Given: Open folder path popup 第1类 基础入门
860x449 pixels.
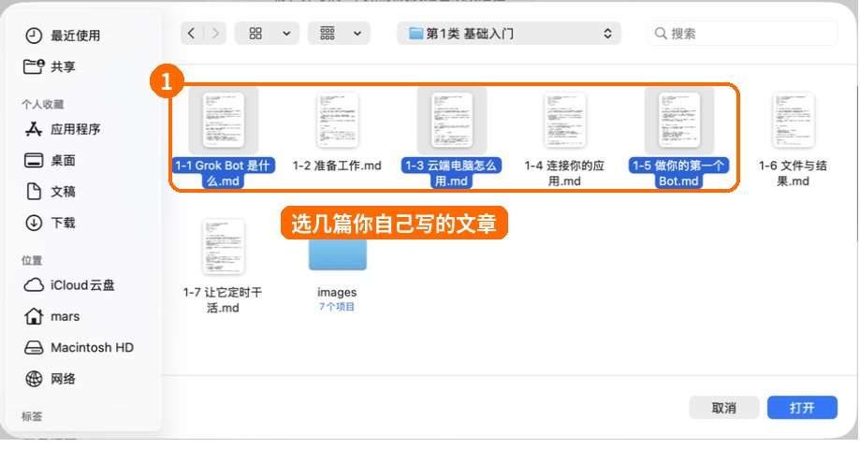Looking at the screenshot, I should point(509,34).
